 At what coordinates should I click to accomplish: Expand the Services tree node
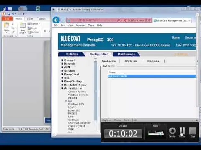click(62, 71)
